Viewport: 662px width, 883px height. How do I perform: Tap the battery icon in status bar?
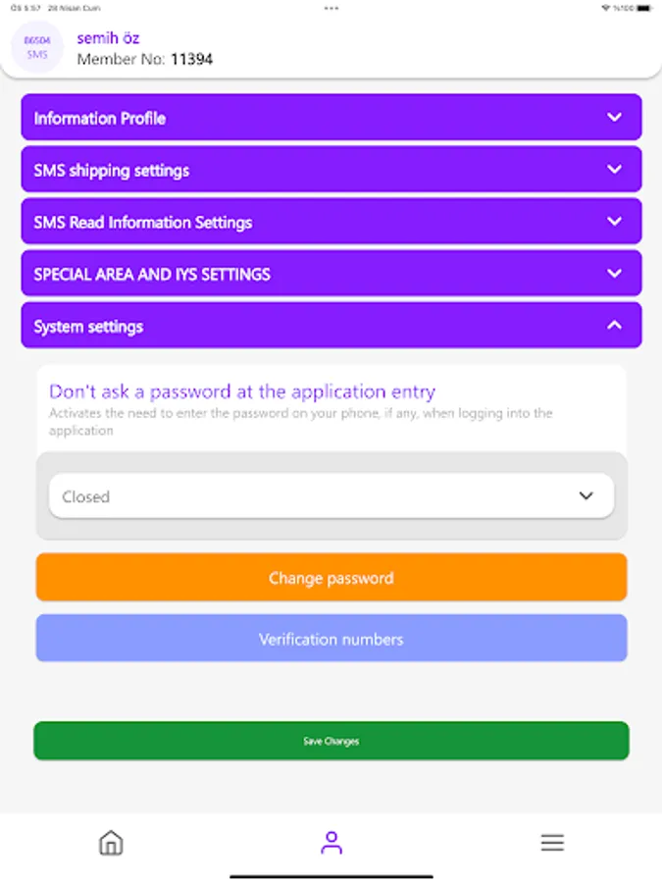(x=643, y=8)
